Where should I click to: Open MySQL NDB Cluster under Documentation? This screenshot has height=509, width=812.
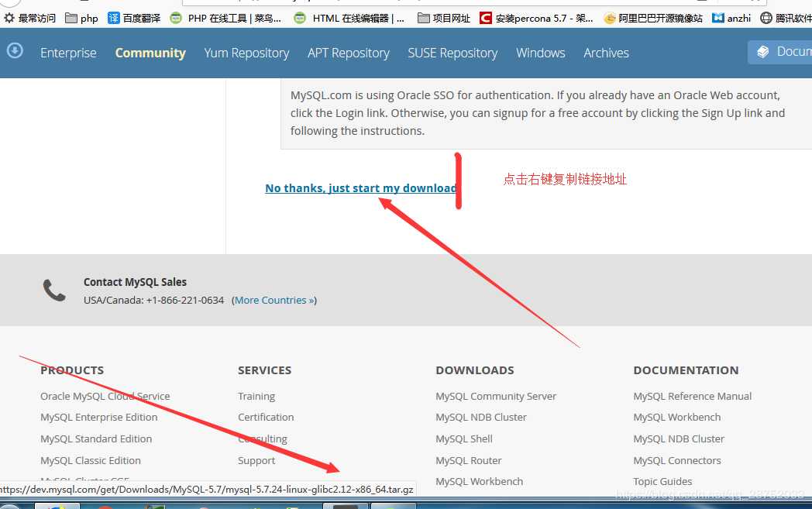[679, 439]
